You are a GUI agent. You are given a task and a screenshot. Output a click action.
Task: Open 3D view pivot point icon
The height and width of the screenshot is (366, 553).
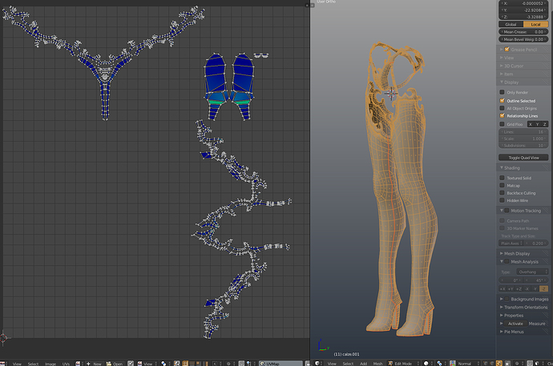pos(439,363)
